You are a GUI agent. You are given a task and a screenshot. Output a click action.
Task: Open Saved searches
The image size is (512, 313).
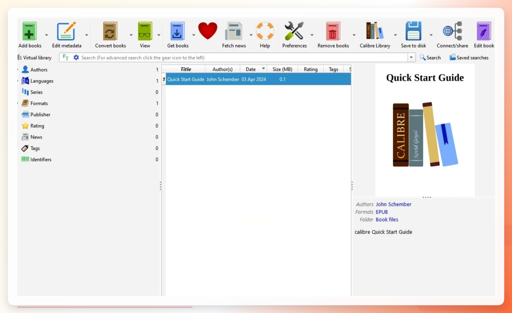pos(469,58)
